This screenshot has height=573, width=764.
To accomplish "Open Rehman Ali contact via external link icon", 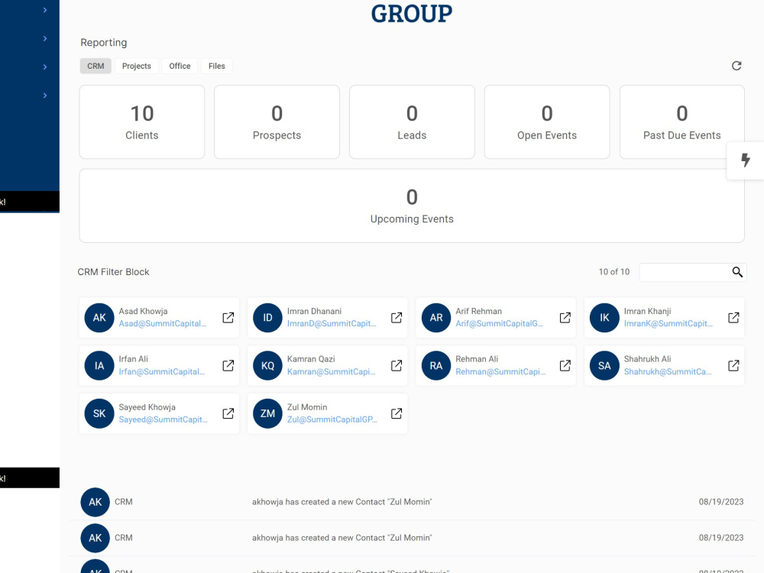I will 565,365.
